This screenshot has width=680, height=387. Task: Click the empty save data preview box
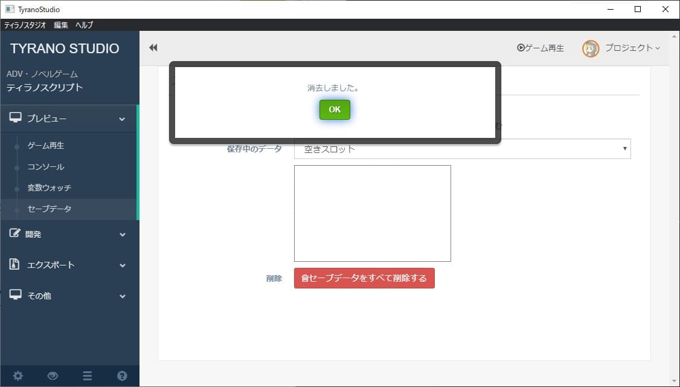click(x=372, y=213)
